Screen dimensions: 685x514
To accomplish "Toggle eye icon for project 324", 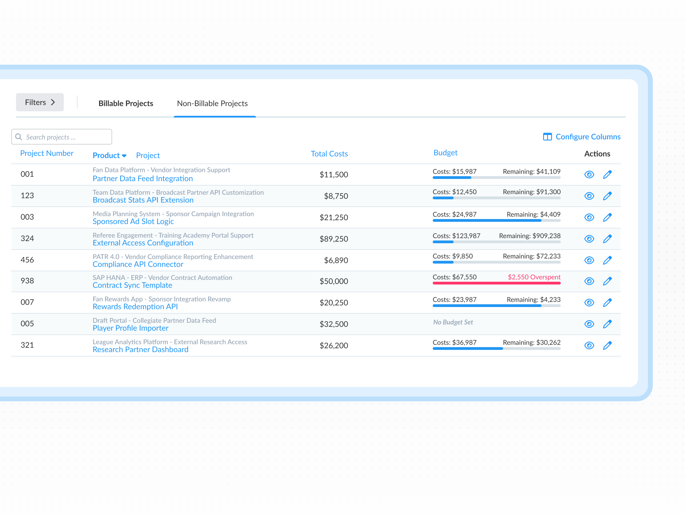I will coord(589,238).
